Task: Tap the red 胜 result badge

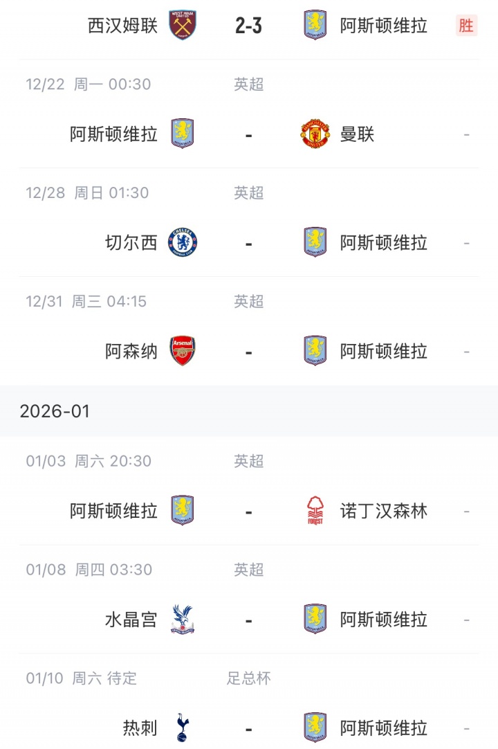Action: pyautogui.click(x=466, y=26)
